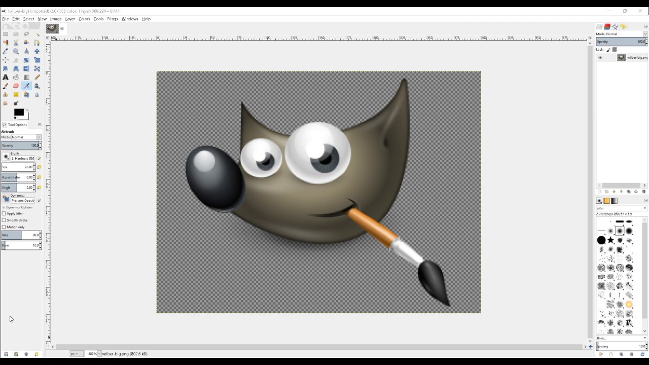Select the Smudge tool
This screenshot has width=649, height=365.
click(6, 103)
